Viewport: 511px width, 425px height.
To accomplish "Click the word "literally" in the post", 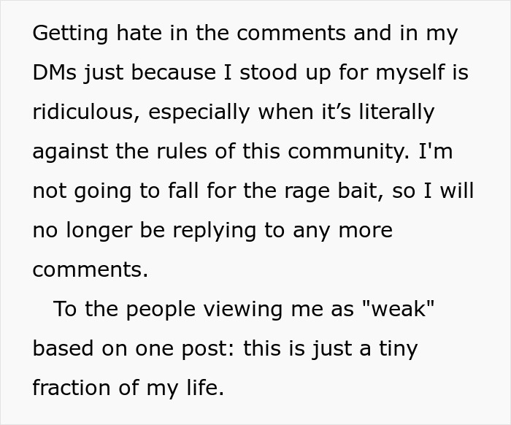I will [396, 112].
